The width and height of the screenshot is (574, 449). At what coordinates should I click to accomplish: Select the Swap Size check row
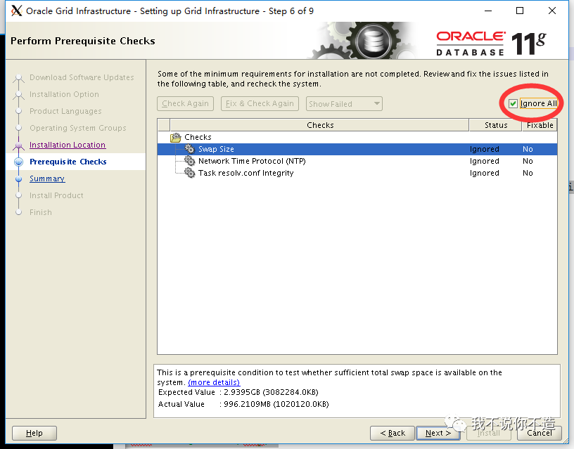[357, 149]
